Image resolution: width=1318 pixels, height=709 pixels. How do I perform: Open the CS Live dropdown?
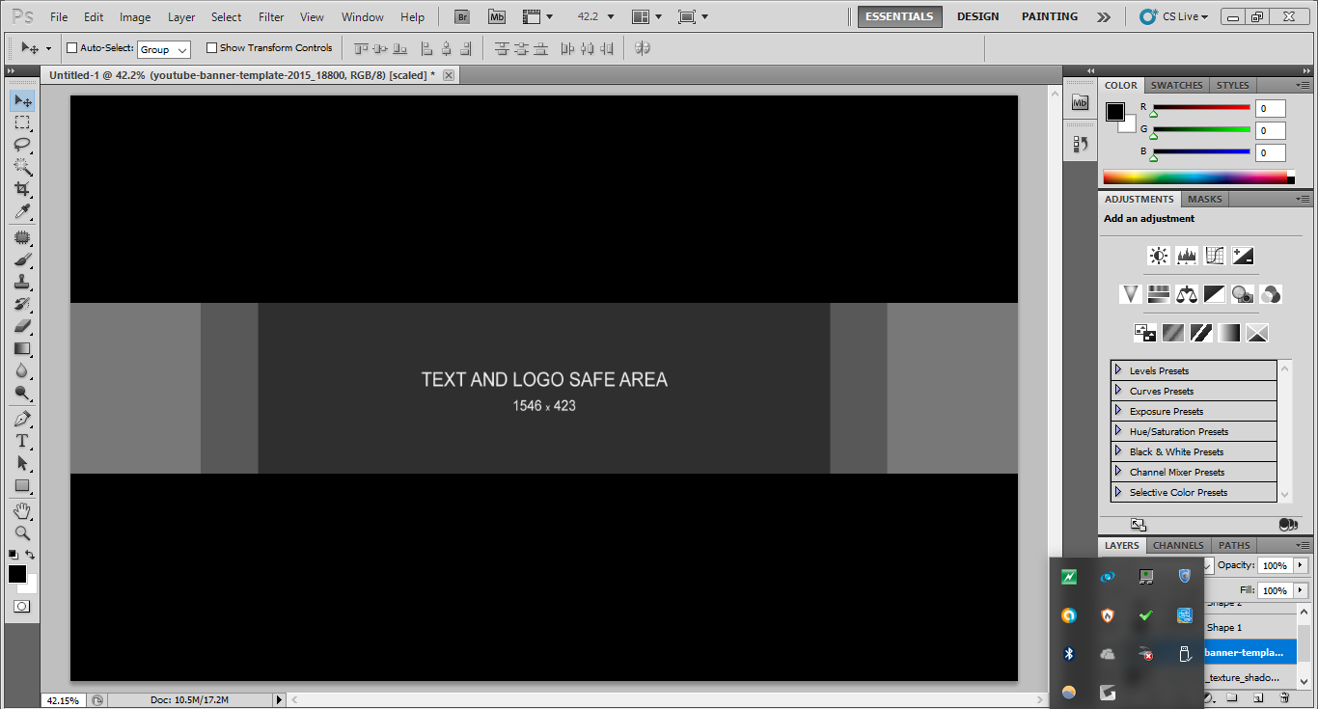coord(1173,16)
